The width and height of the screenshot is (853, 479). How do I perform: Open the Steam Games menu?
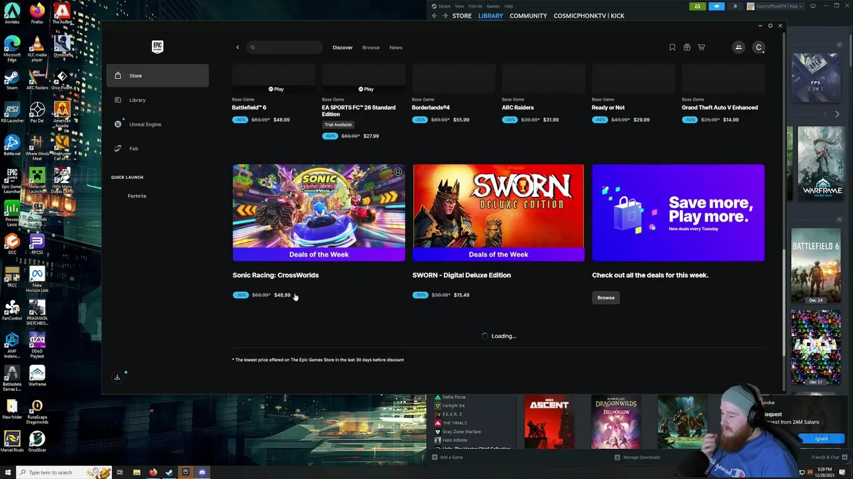click(x=493, y=6)
